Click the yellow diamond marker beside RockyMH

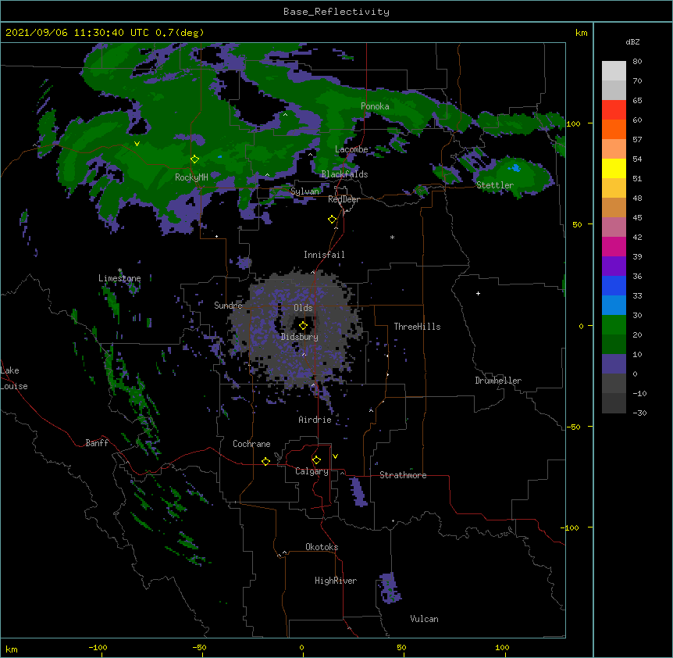click(194, 159)
